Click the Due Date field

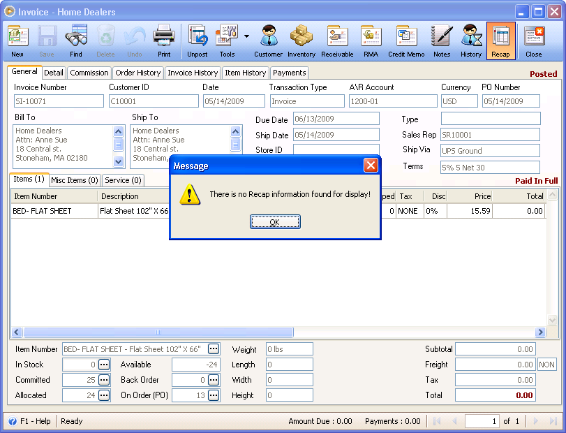(336, 119)
